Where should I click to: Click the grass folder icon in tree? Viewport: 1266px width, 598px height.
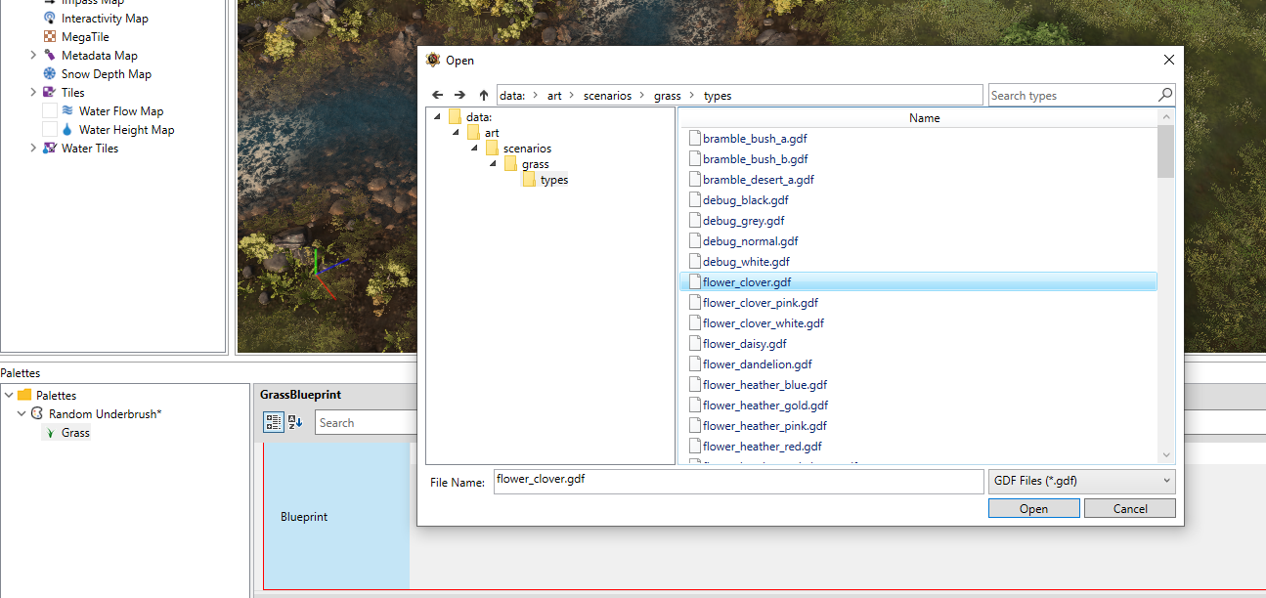[510, 164]
